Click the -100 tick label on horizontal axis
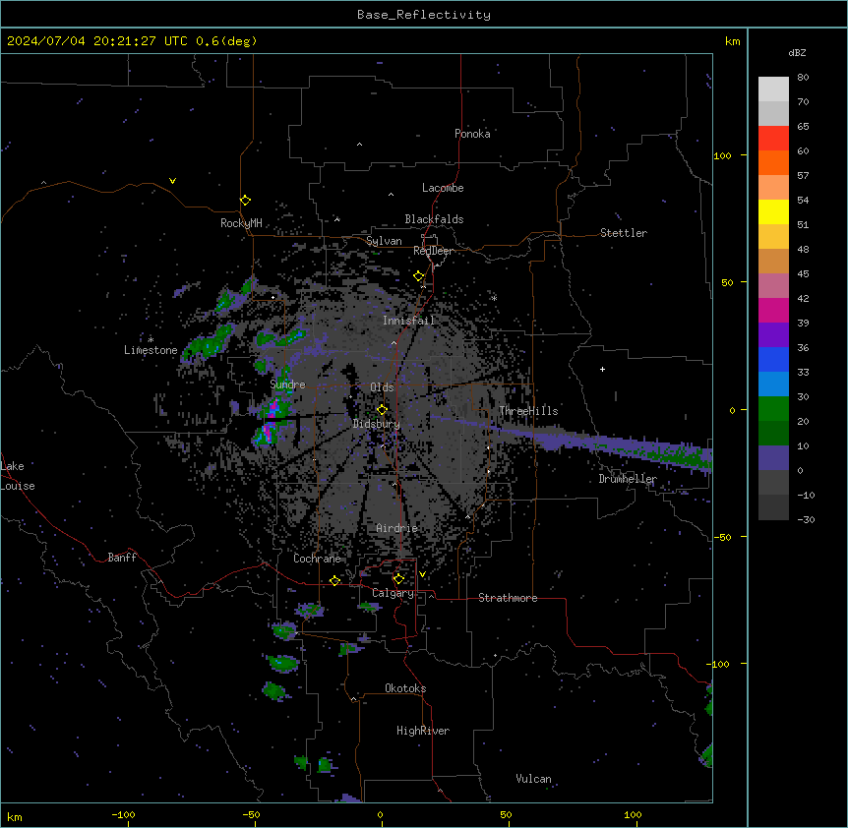The width and height of the screenshot is (848, 828). point(123,814)
